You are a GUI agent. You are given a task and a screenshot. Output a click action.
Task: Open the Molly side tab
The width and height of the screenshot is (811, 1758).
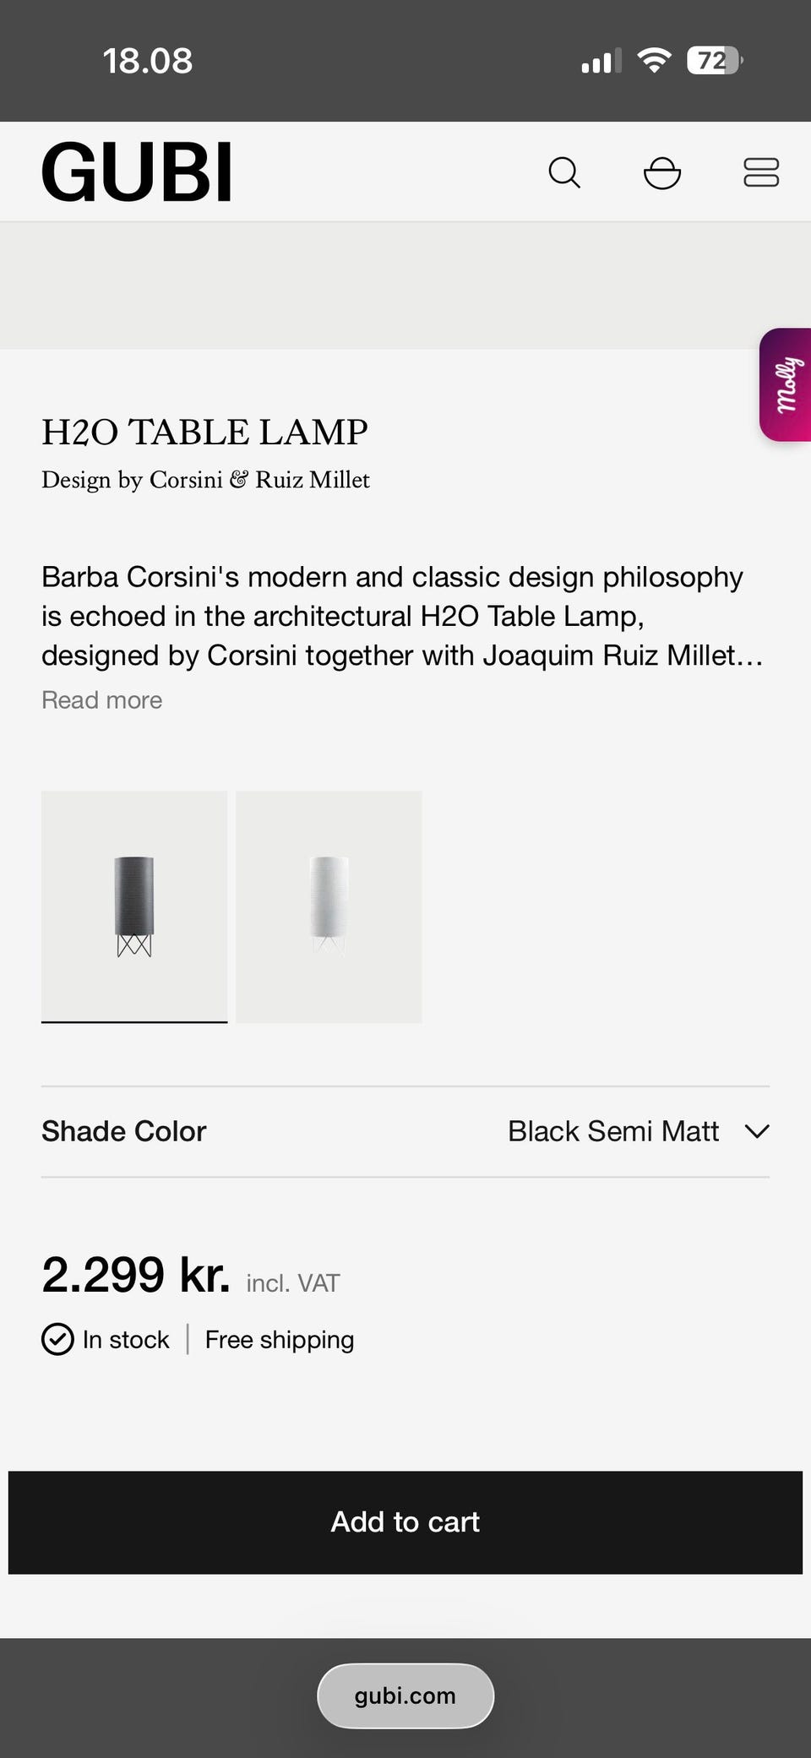tap(787, 384)
